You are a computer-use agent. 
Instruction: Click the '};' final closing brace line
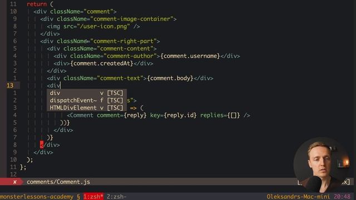[23, 167]
